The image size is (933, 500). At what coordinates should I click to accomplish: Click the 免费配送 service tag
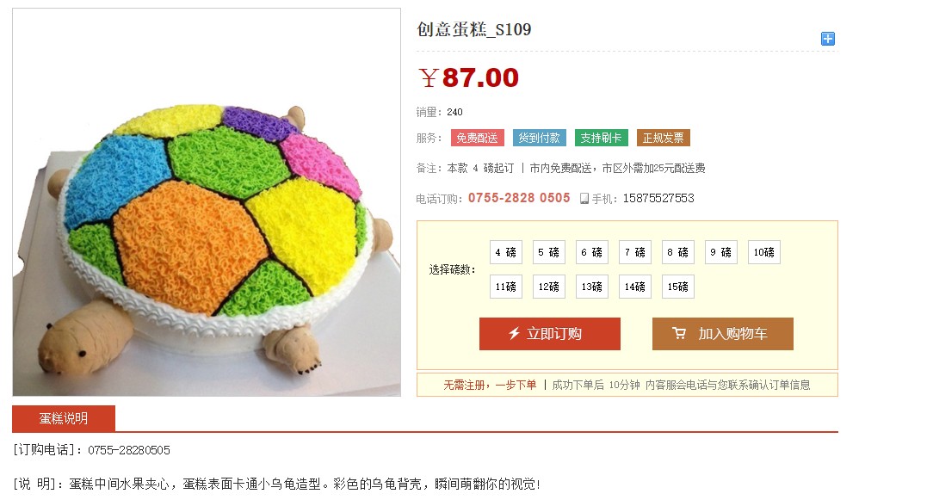point(477,138)
